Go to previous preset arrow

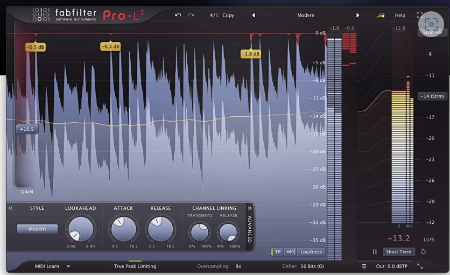(254, 15)
